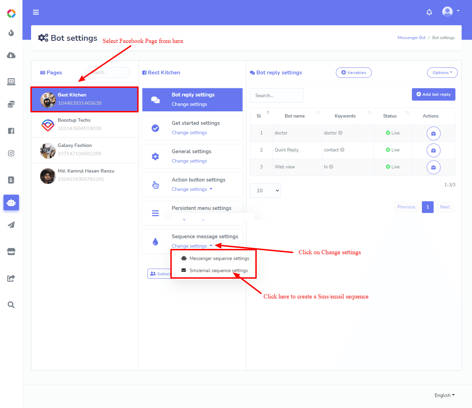Click the bot reply Search field
472x408 pixels.
(x=276, y=95)
